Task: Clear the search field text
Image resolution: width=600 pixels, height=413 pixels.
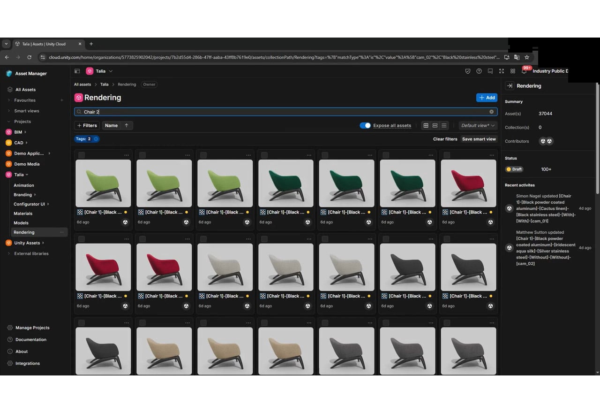Action: (491, 112)
